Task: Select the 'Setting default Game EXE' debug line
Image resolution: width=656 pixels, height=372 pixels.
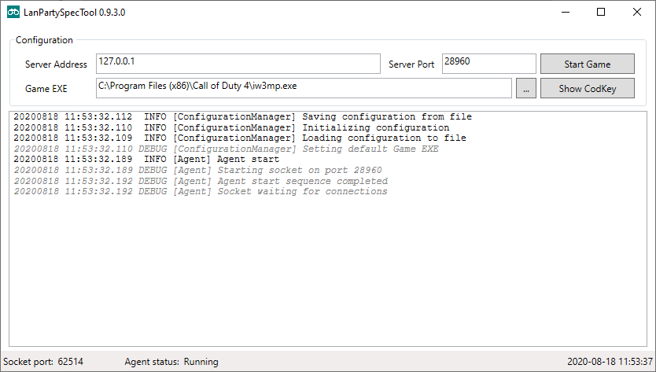Action: click(x=226, y=149)
